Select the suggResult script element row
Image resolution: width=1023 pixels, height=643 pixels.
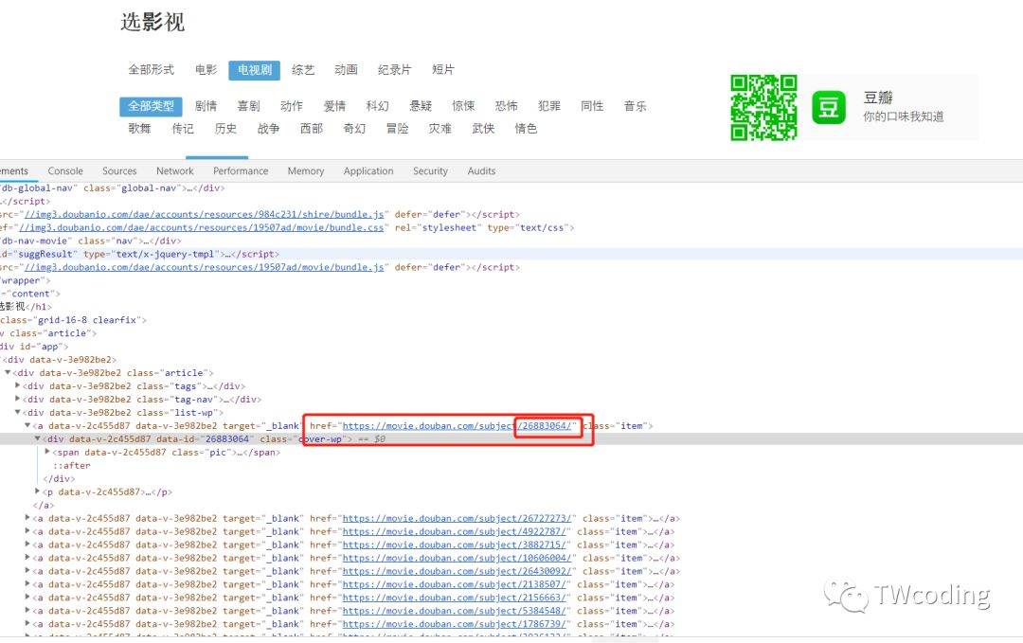tap(511, 255)
